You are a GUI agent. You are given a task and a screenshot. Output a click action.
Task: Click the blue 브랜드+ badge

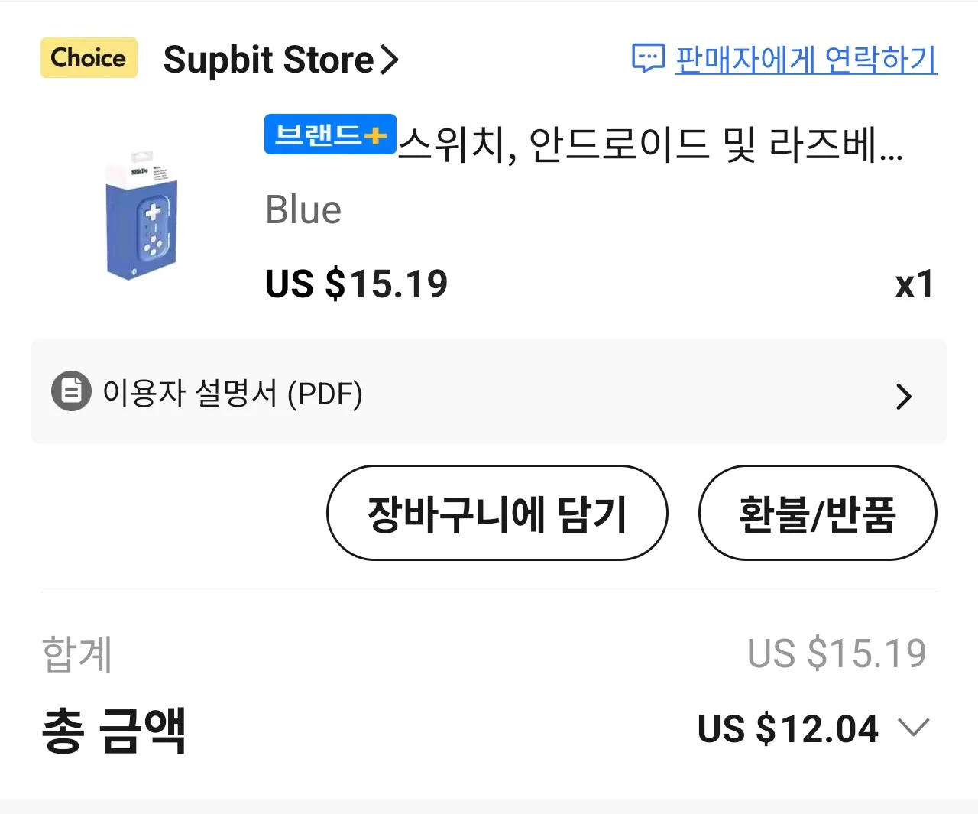330,135
